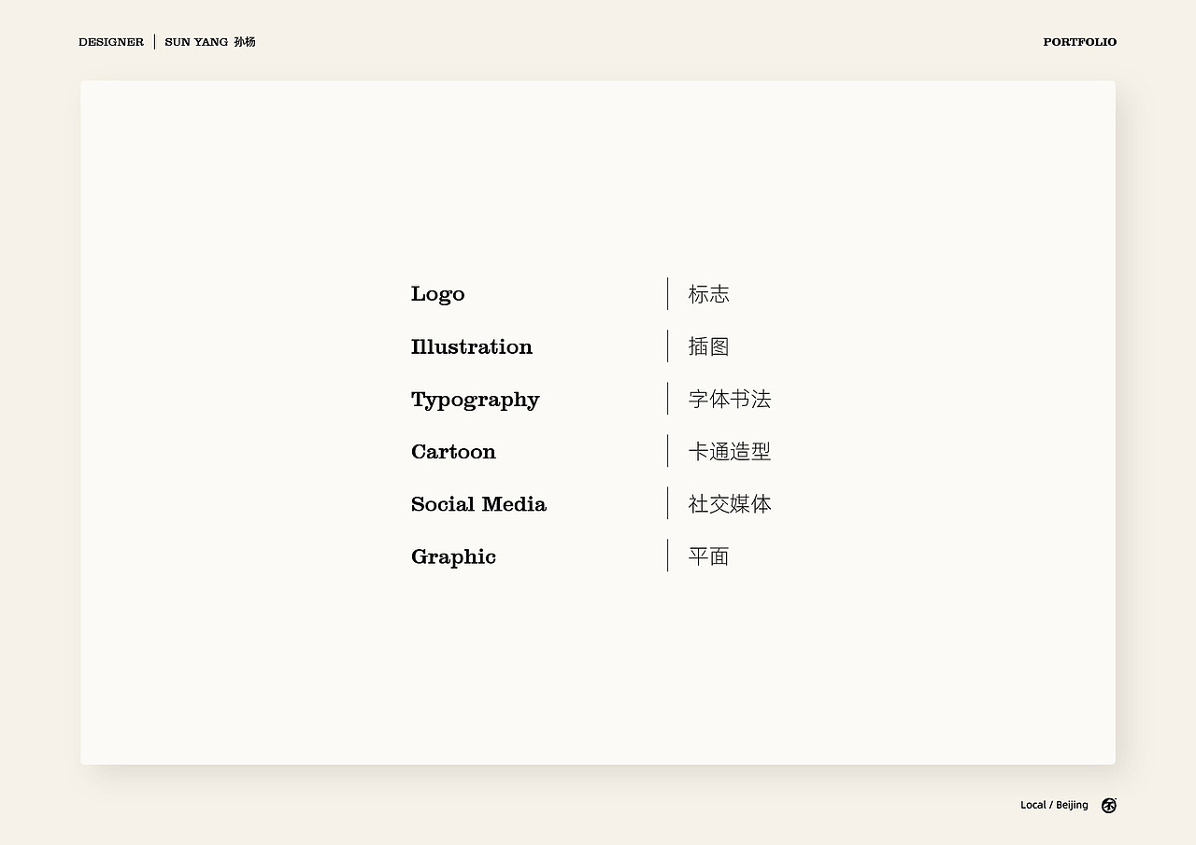
Task: Select the Typography heading
Action: tap(476, 400)
